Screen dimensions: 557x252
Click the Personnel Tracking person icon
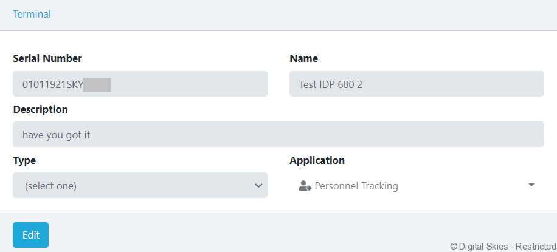[305, 186]
